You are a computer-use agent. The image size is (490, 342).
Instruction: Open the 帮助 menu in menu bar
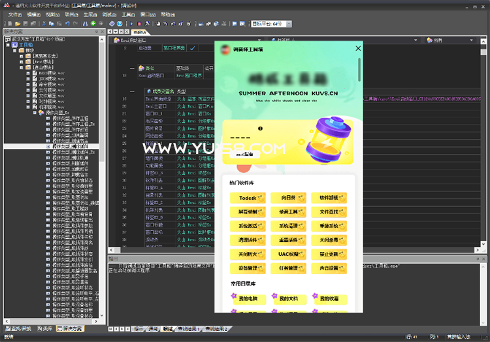pos(168,14)
